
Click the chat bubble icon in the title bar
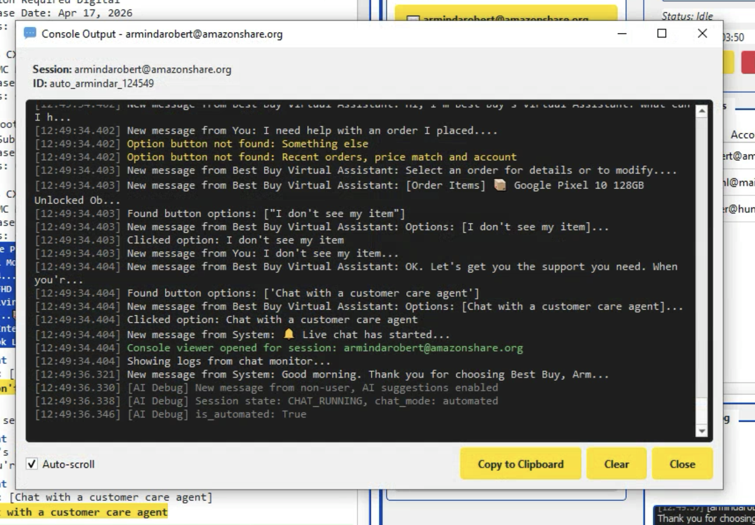[x=31, y=34]
